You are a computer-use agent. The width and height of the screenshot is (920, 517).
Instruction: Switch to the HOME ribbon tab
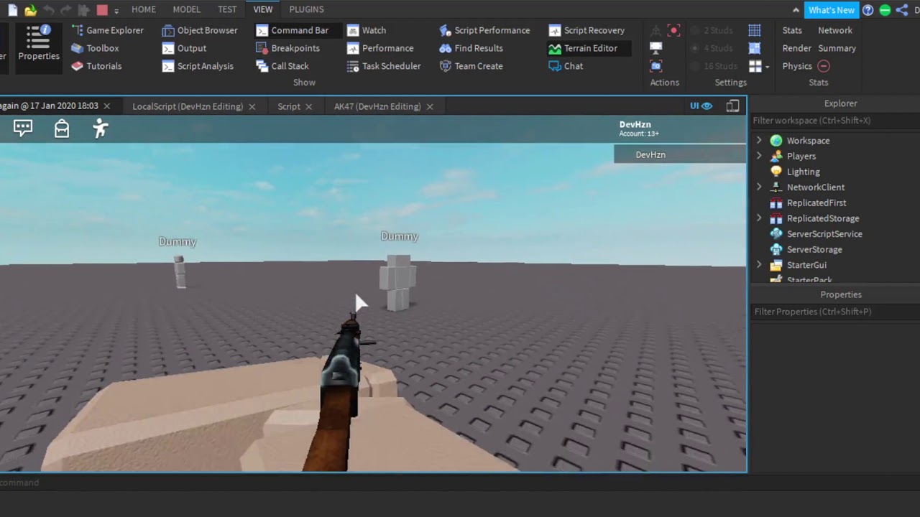[x=144, y=9]
